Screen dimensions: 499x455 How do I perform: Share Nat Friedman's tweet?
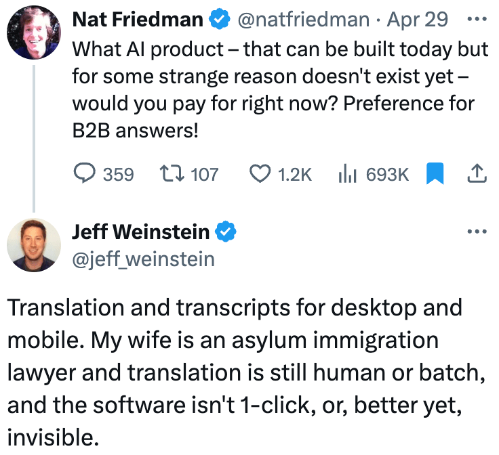[477, 174]
